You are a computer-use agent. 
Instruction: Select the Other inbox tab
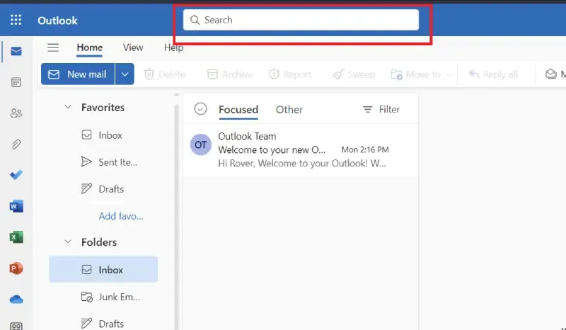(x=289, y=110)
